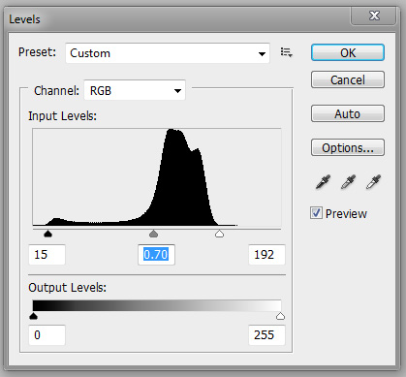The width and height of the screenshot is (406, 377).
Task: Focus the input highlight field showing 192
Action: coord(266,255)
